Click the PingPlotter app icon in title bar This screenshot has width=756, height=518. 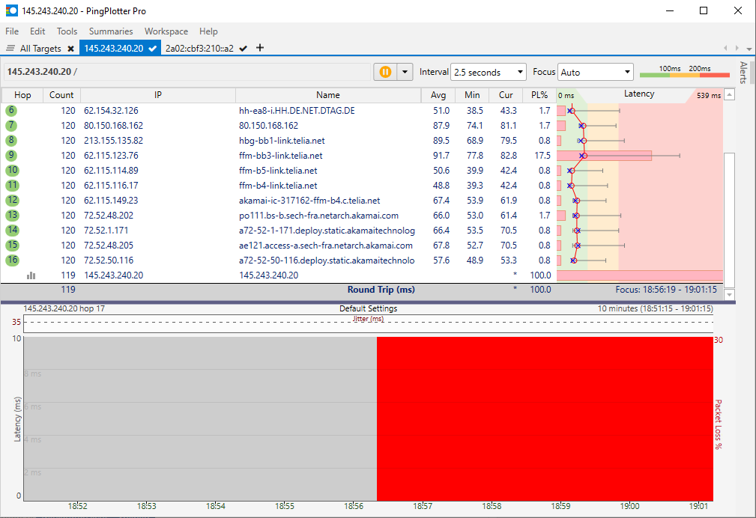(11, 10)
